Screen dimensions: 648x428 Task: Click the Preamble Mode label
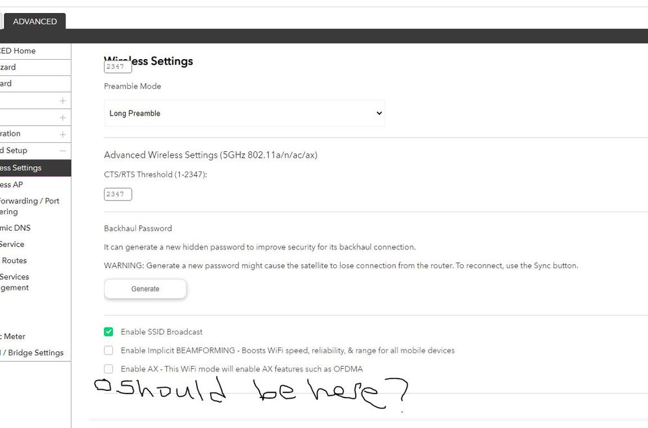click(132, 86)
